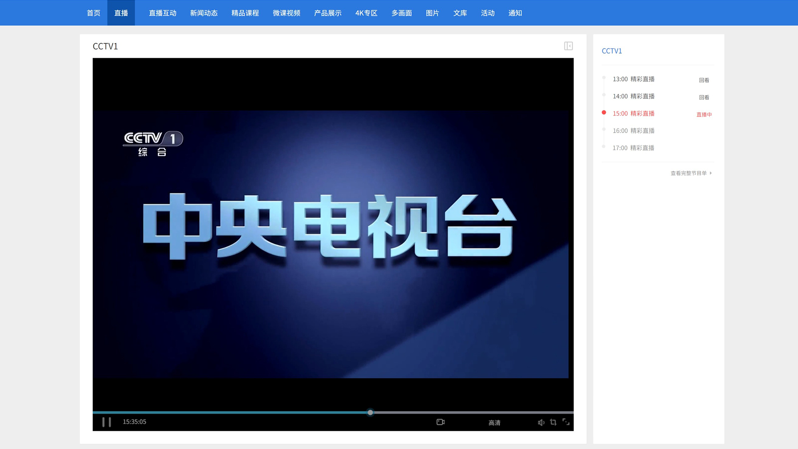Click the video progress bar handle
The width and height of the screenshot is (798, 449).
pyautogui.click(x=370, y=412)
